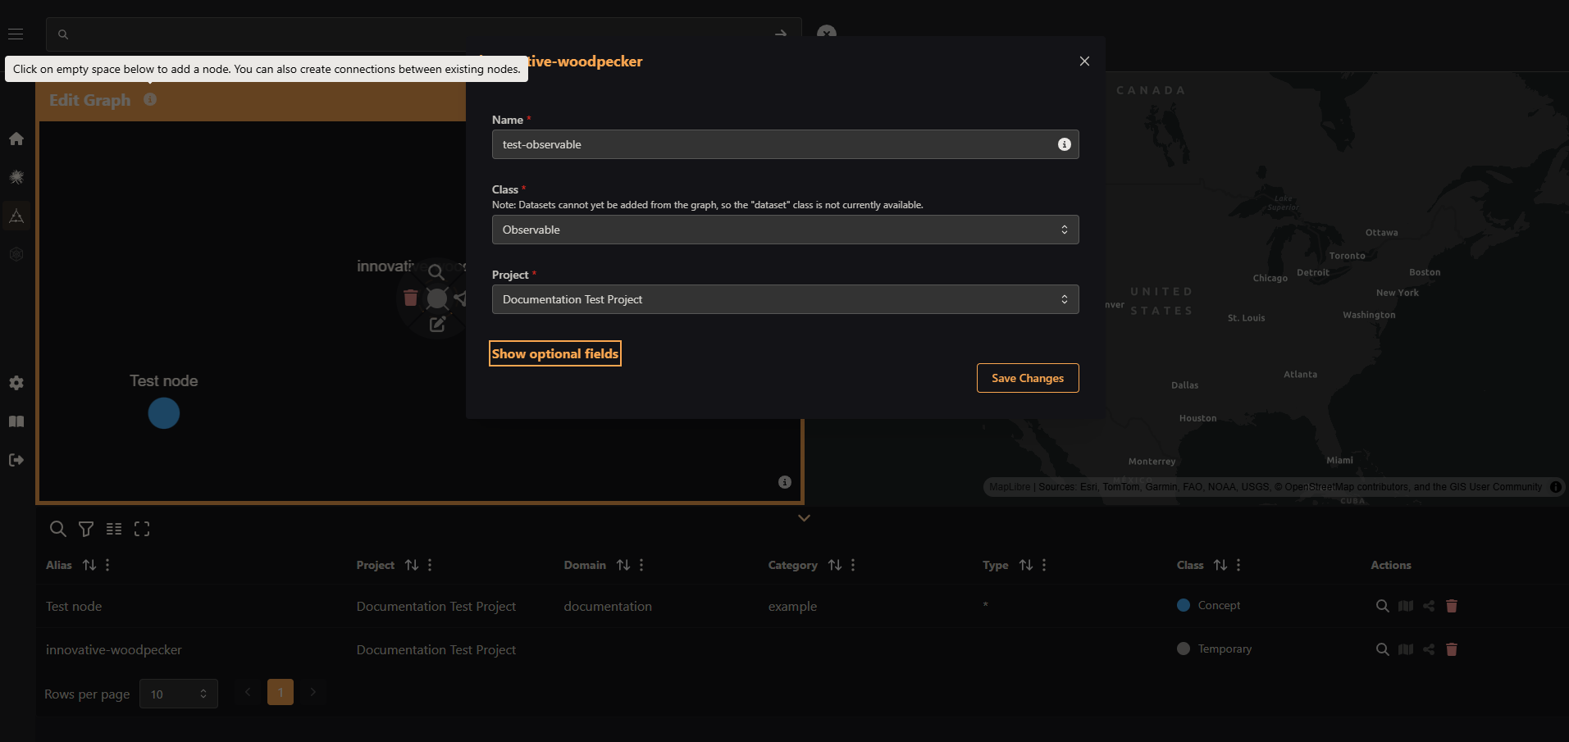This screenshot has width=1569, height=742.
Task: Click the info icon inside the Name field
Action: 1065,144
